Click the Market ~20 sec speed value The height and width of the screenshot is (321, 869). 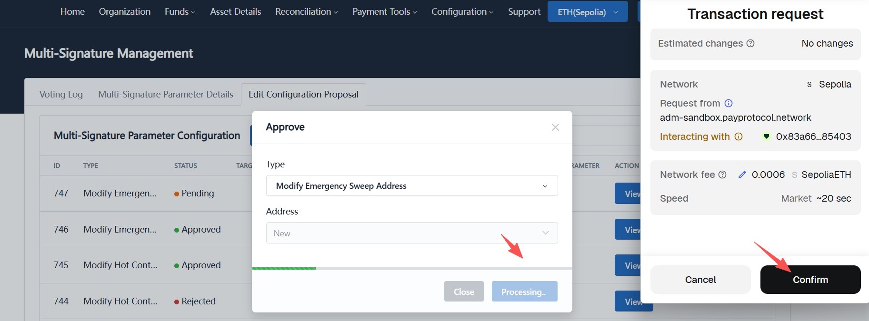click(816, 198)
